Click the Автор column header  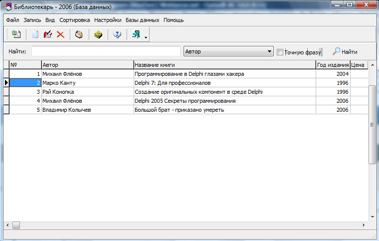click(87, 65)
